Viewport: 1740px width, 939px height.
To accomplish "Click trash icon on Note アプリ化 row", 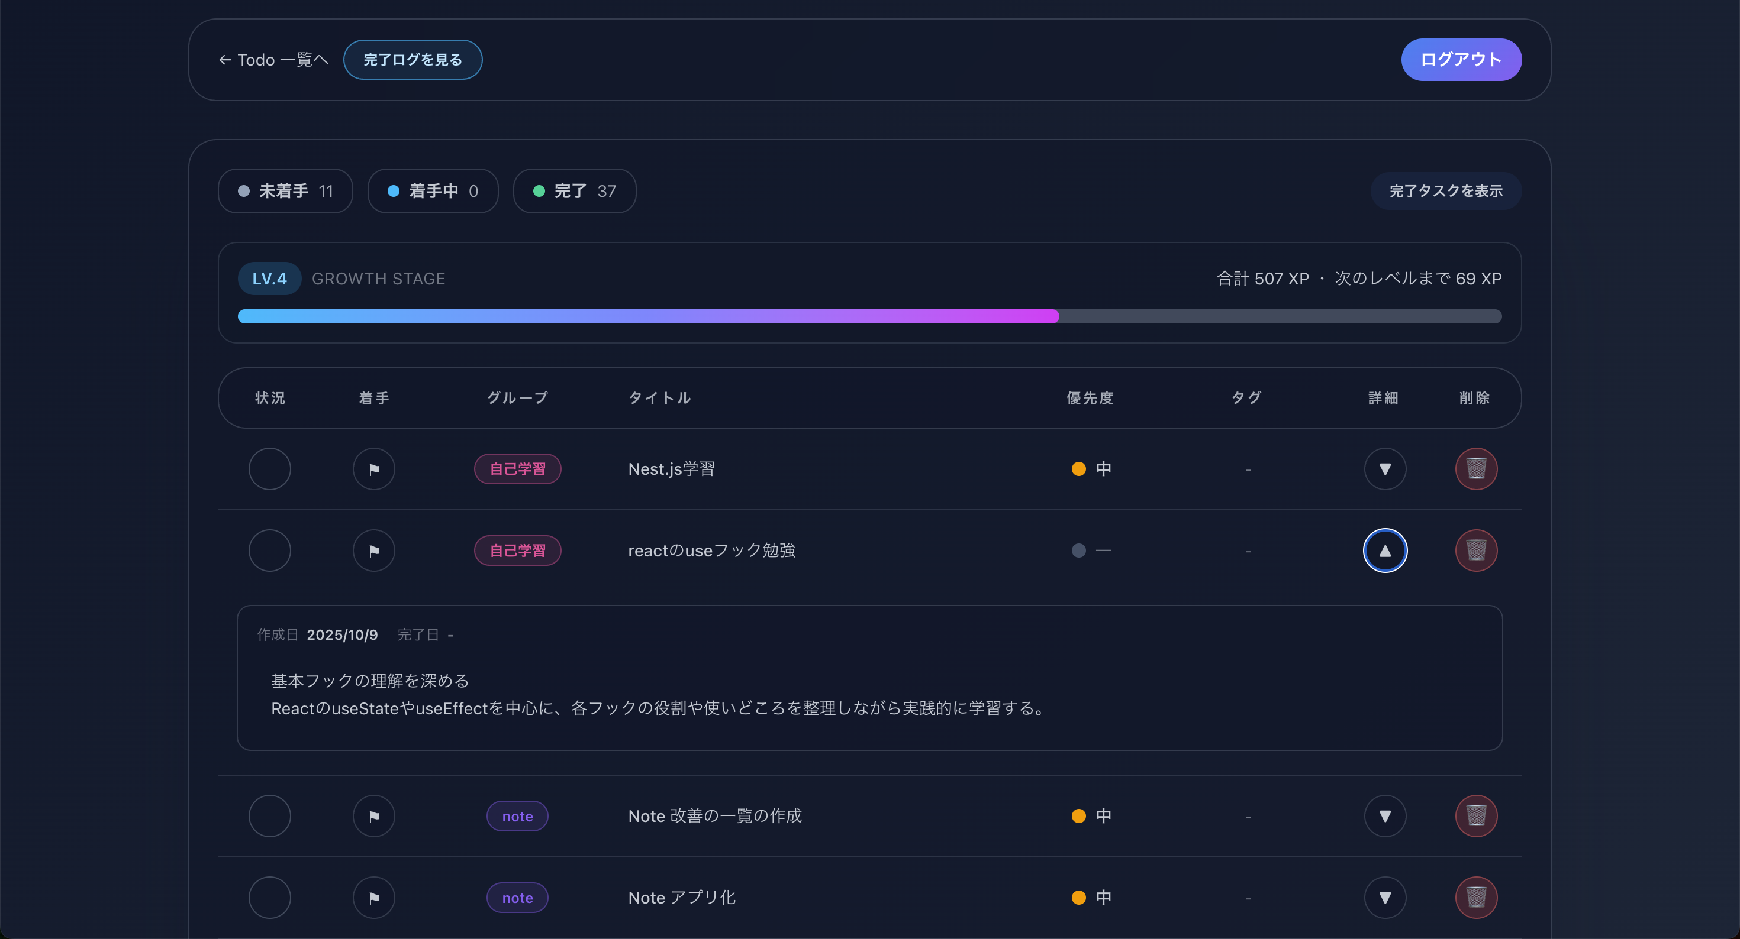I will pos(1476,897).
